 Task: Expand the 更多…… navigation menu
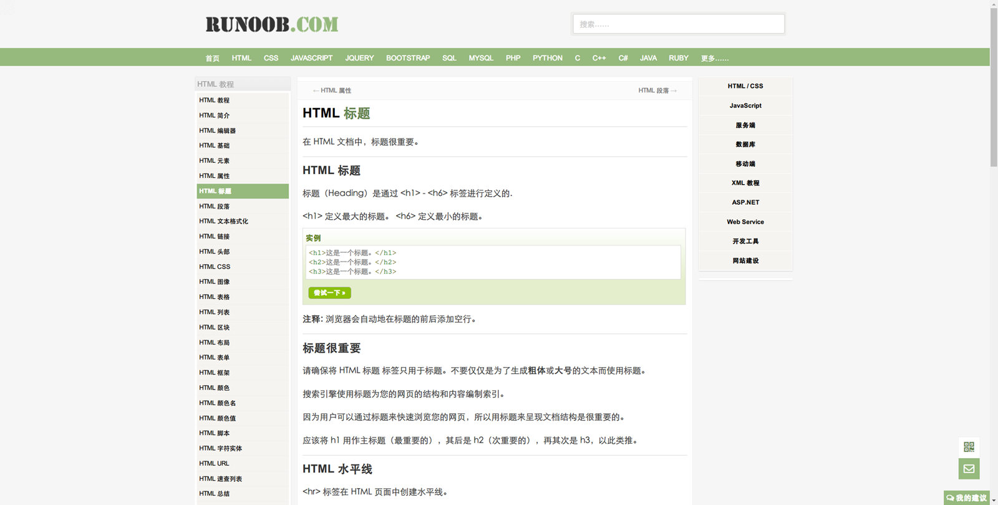coord(714,58)
